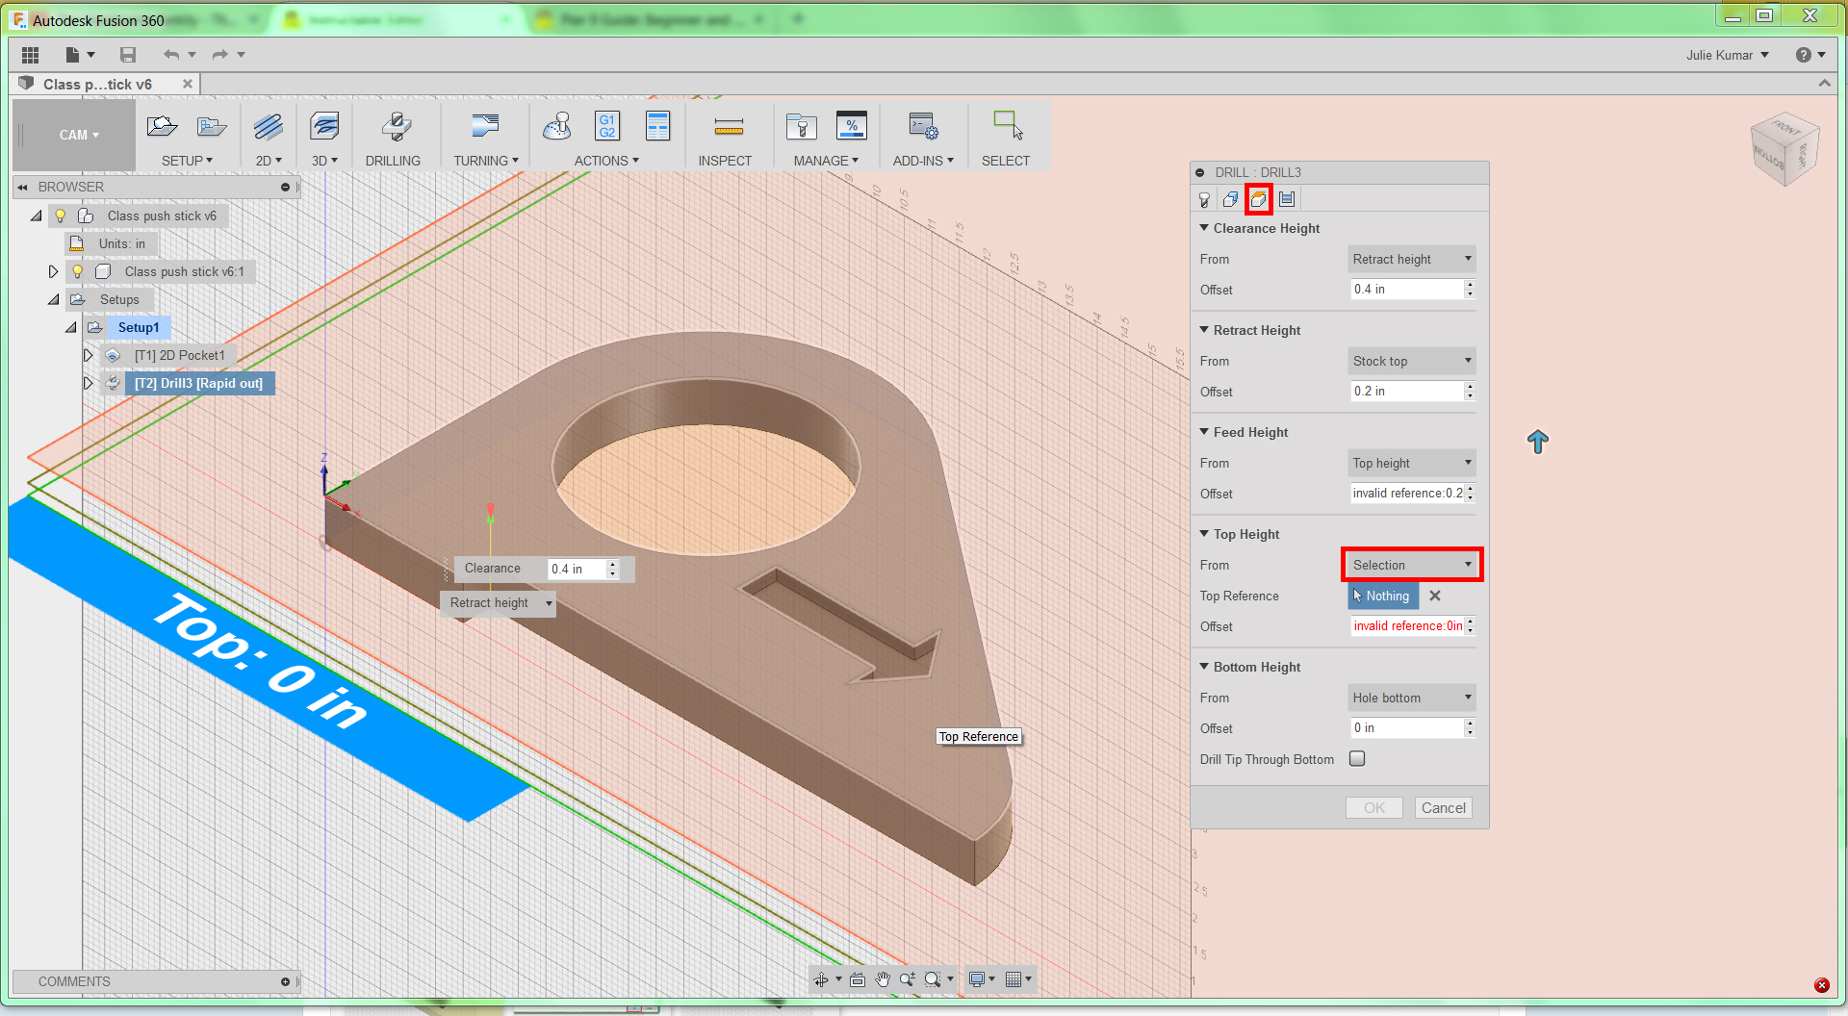Screen dimensions: 1848x1016
Task: Click the Scripts and Add-ins icon
Action: point(924,125)
